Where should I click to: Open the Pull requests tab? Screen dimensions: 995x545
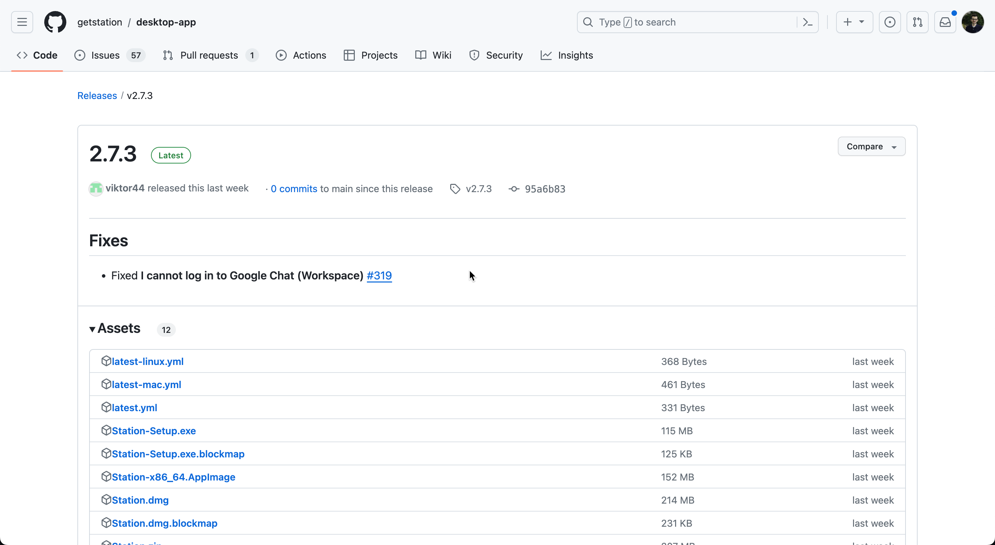210,55
